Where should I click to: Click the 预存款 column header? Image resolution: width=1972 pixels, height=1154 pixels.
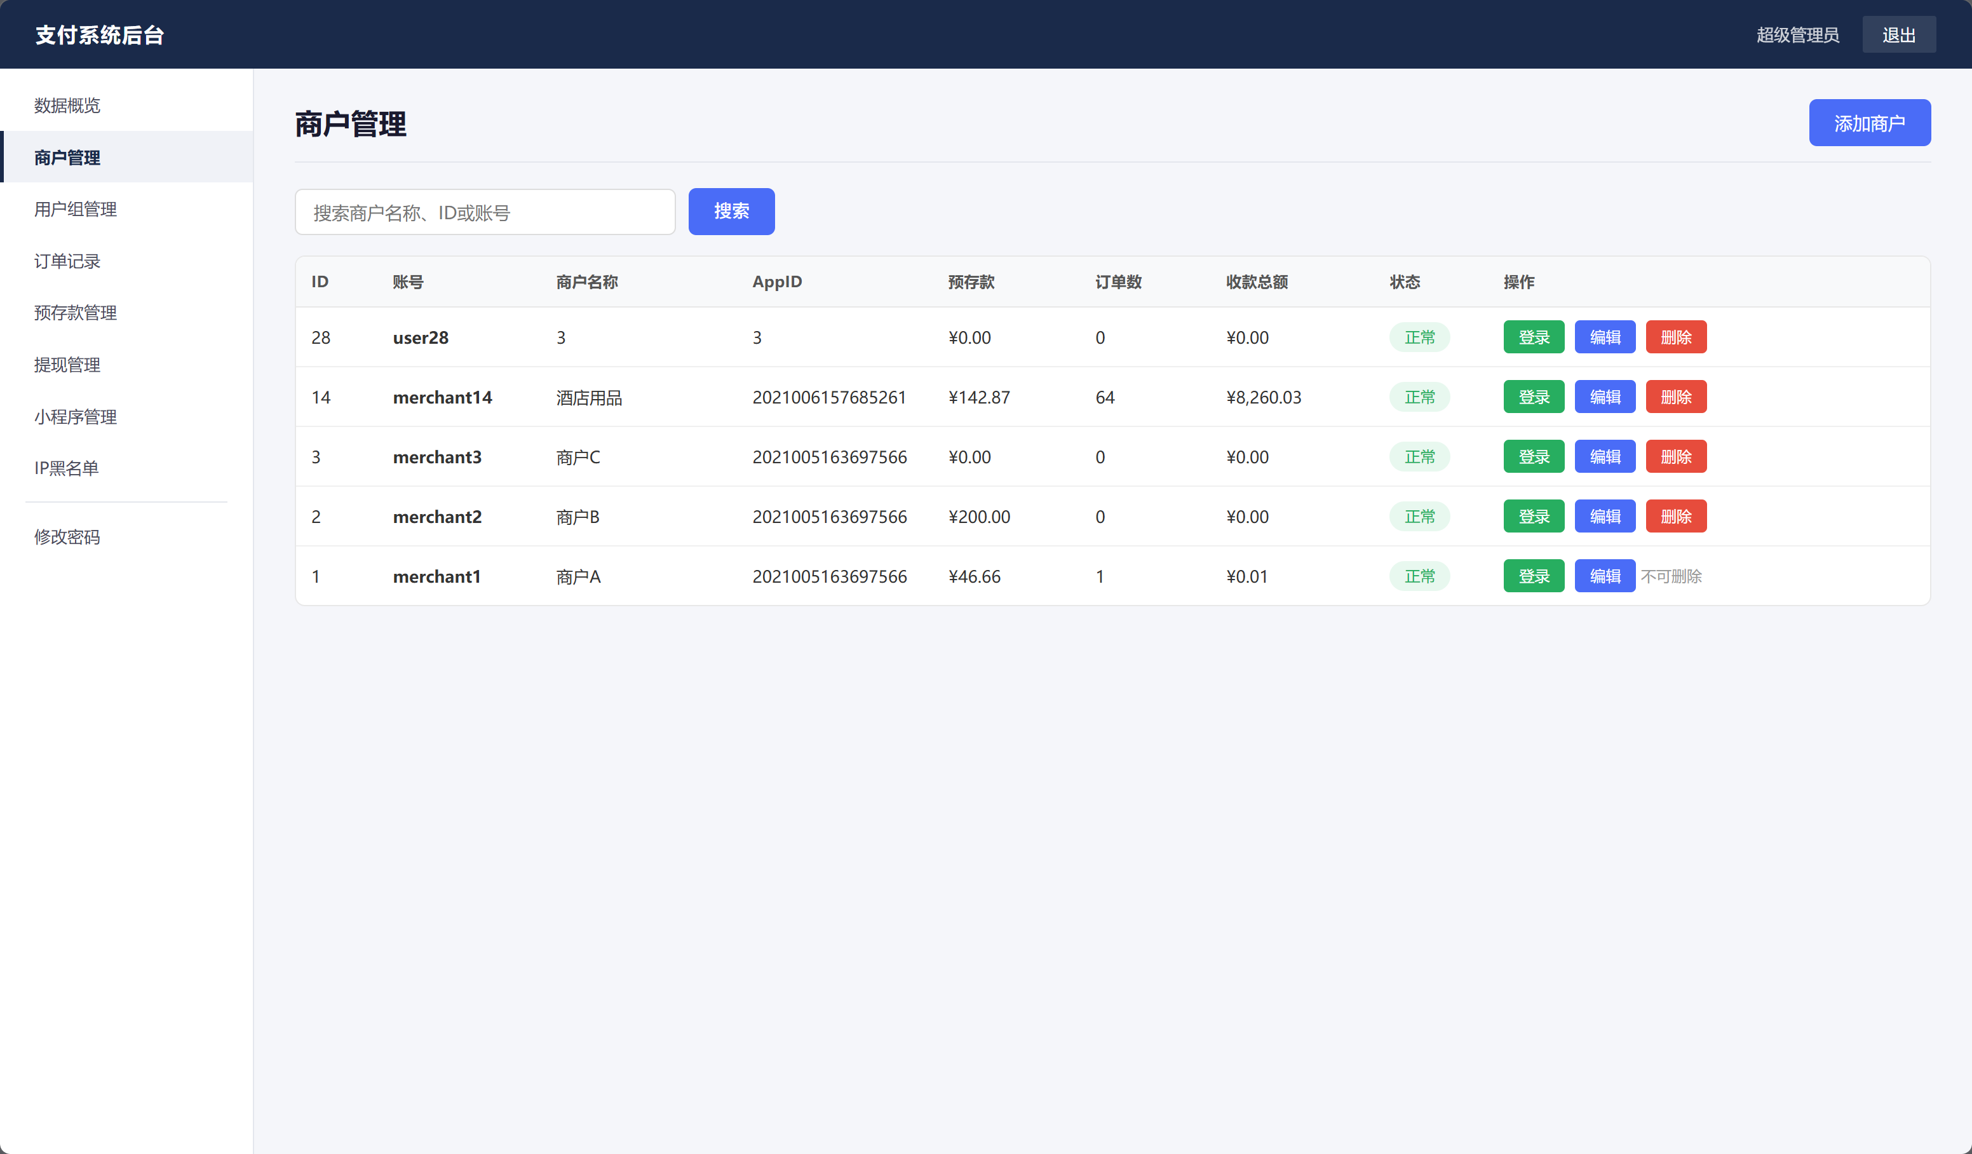coord(971,282)
